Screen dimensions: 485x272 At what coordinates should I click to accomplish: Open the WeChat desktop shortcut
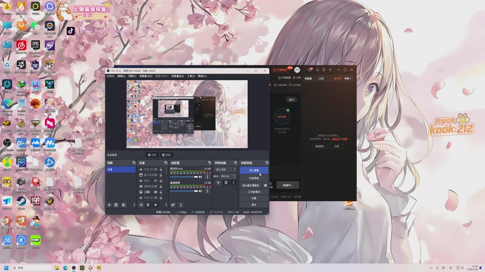35,26
